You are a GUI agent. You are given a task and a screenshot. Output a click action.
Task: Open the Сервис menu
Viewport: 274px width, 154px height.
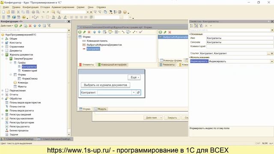click(80, 7)
